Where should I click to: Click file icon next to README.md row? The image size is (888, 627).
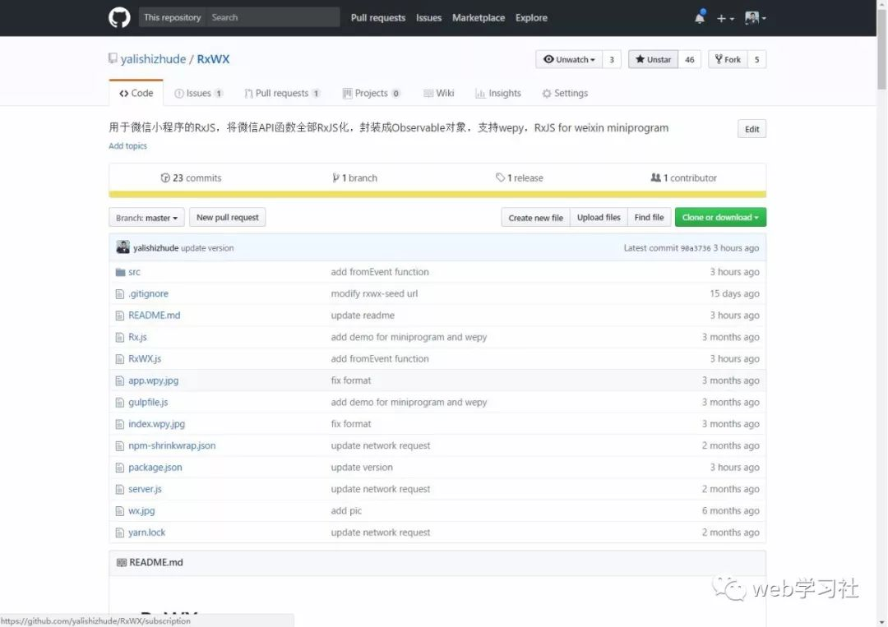click(119, 316)
